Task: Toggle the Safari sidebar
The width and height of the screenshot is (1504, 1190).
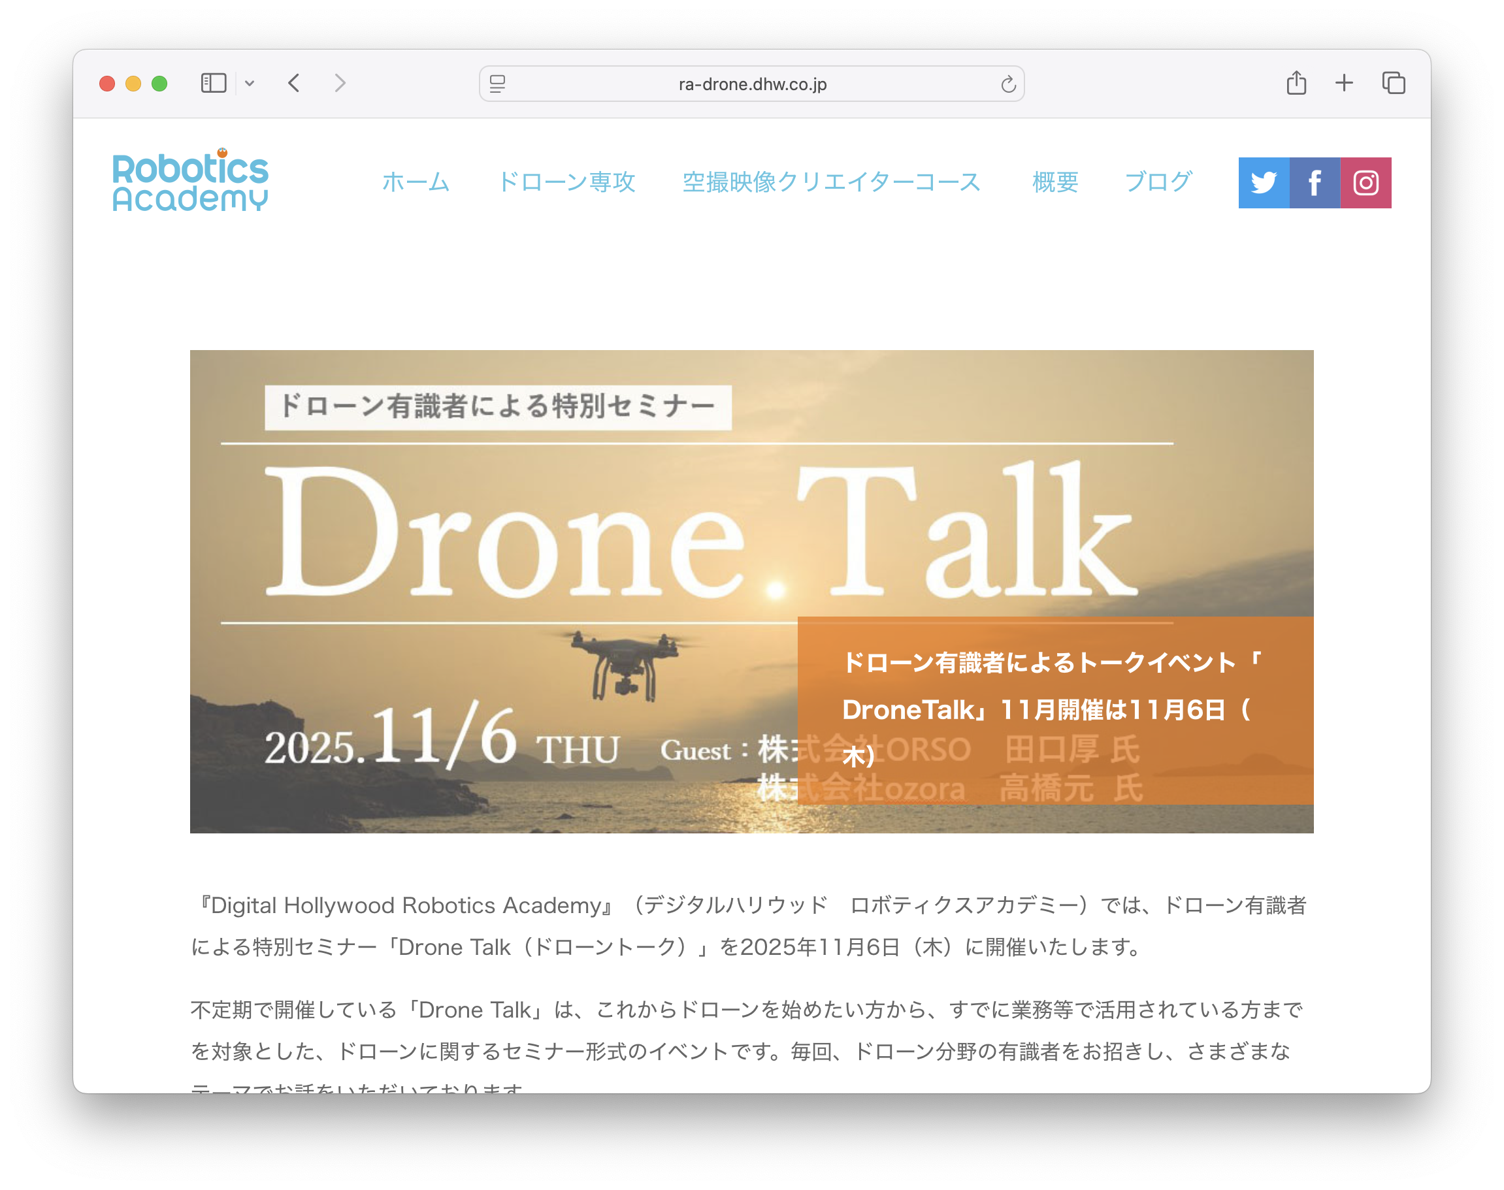Action: pyautogui.click(x=213, y=84)
